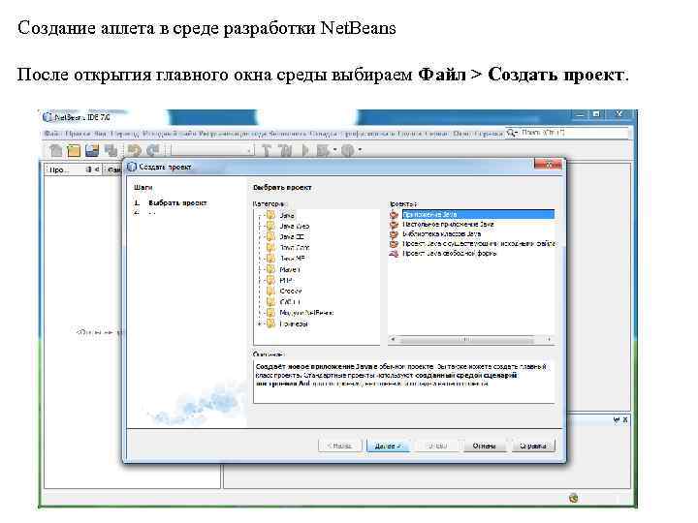The height and width of the screenshot is (523, 698).
Task: Open the dropdown arrow next to Debug icon
Action: [334, 150]
